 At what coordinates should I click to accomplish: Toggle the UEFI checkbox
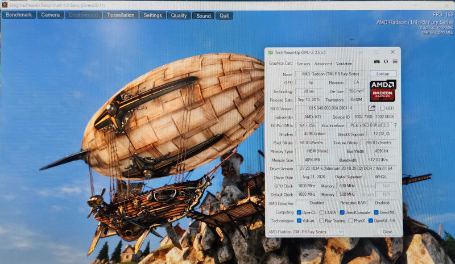click(382, 108)
